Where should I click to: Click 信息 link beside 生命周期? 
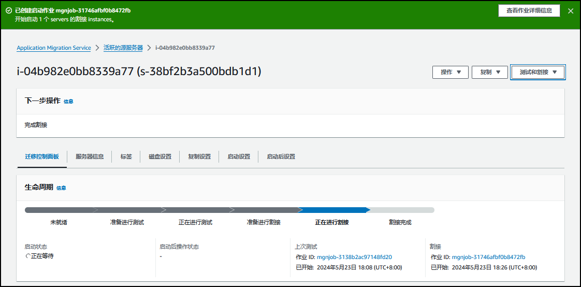point(61,188)
